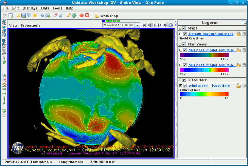Click the yellow star favorites icon
The height and width of the screenshot is (166, 248).
tap(35, 16)
